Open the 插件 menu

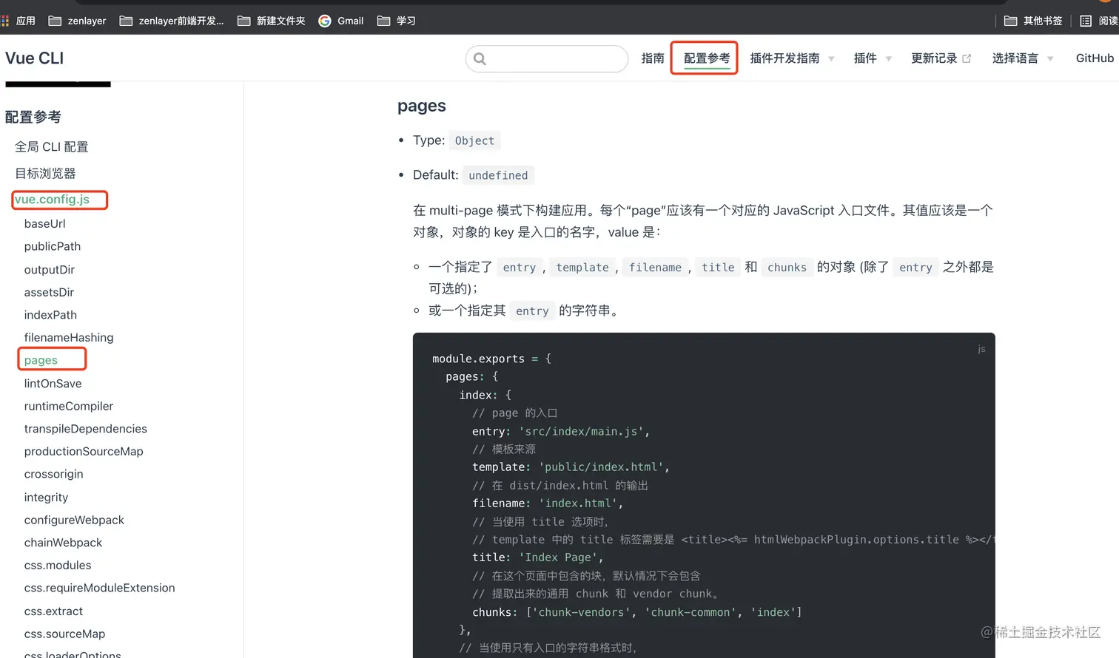pos(865,58)
